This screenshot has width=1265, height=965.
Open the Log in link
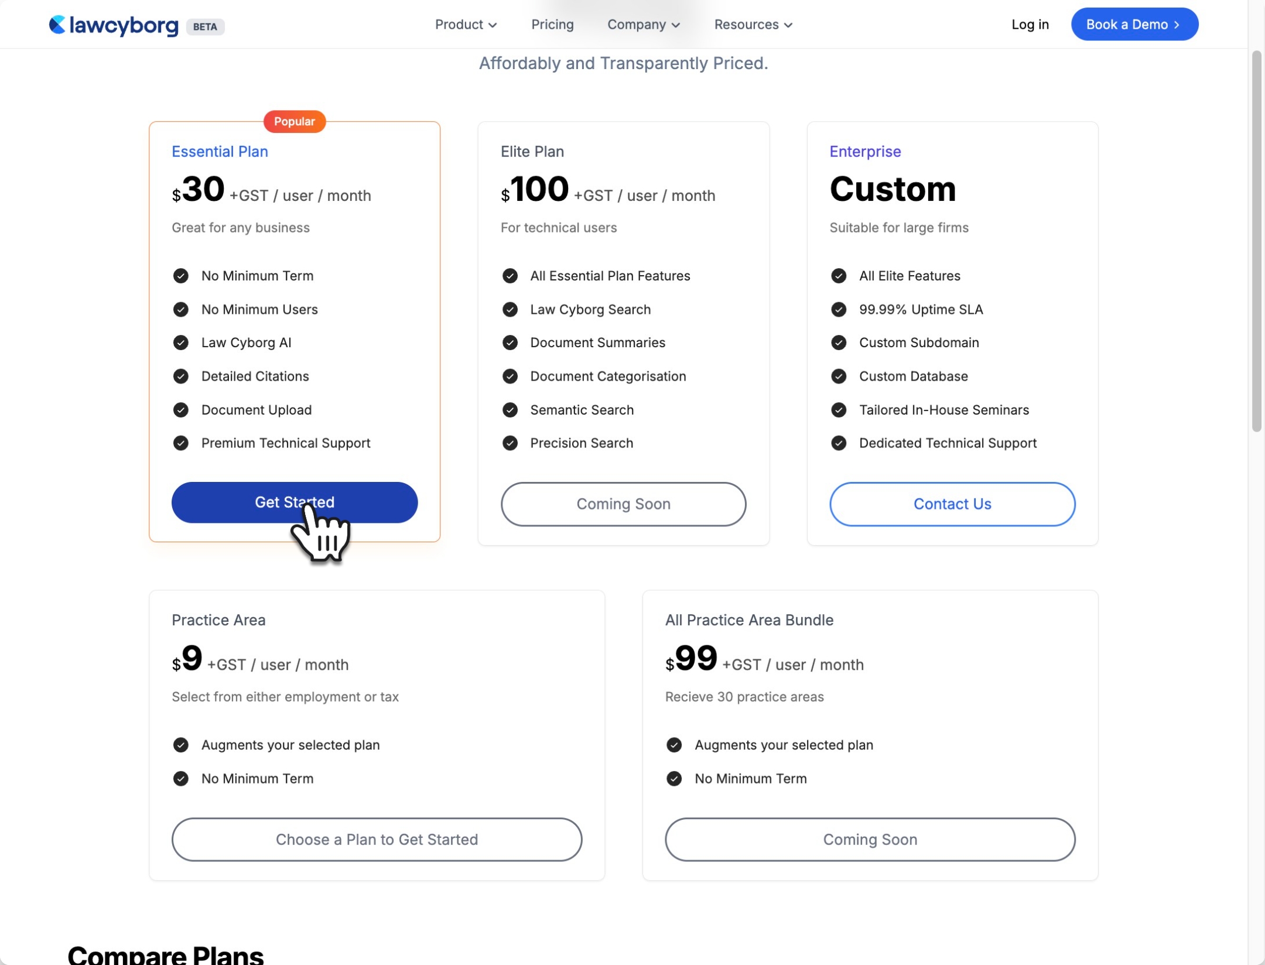1030,25
